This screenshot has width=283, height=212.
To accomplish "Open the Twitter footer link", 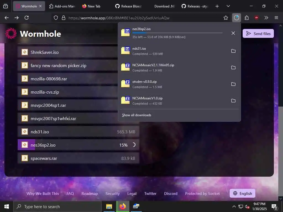I will pos(150,194).
